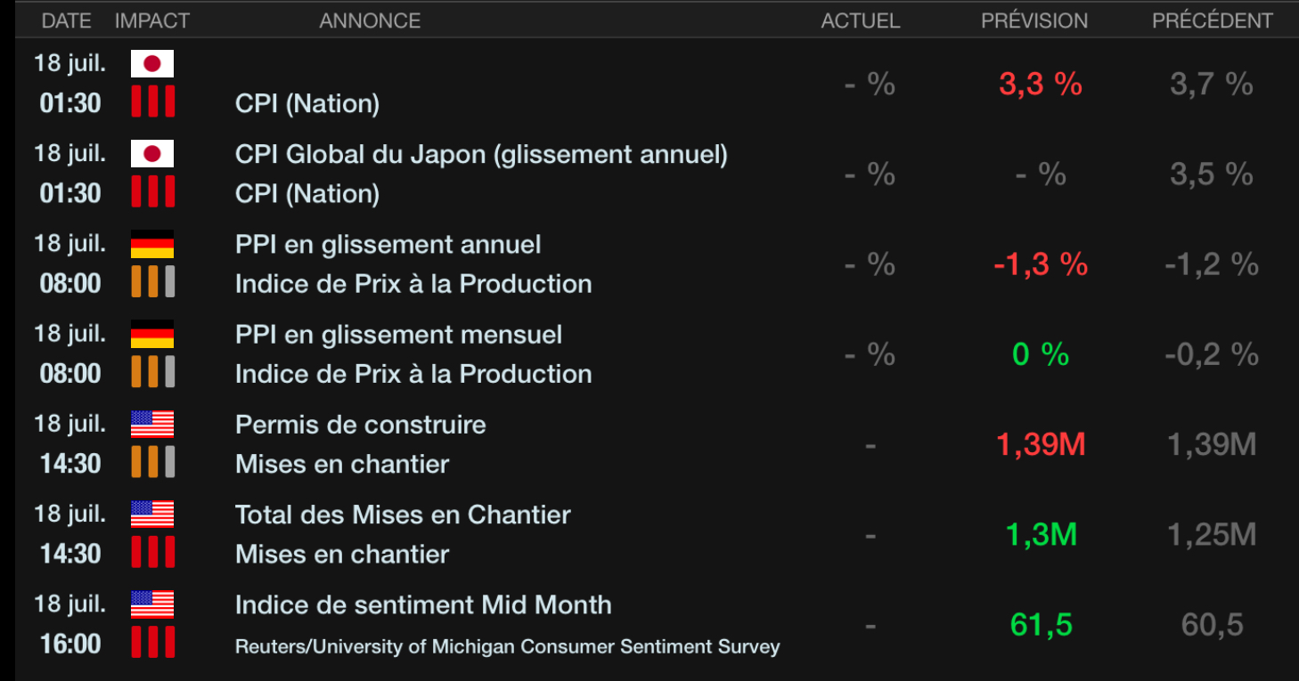Click the Reuters/University of Michigan survey subtitle
Viewport: 1299px width, 681px height.
(507, 647)
